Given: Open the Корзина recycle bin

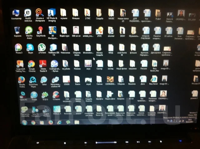Looking at the screenshot, I should point(17,32).
